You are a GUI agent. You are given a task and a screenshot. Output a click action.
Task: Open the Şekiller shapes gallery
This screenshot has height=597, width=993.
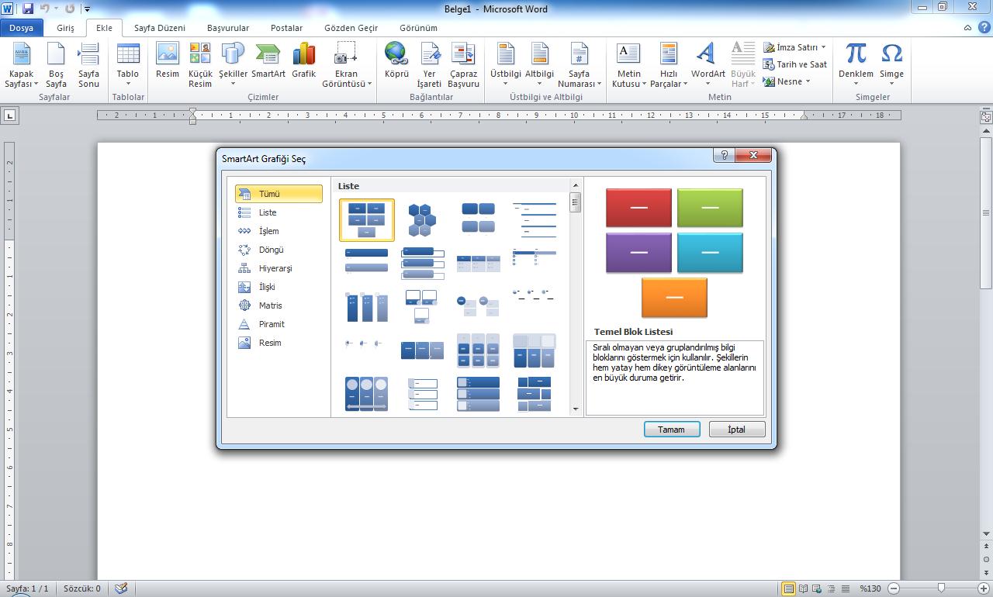coord(233,65)
